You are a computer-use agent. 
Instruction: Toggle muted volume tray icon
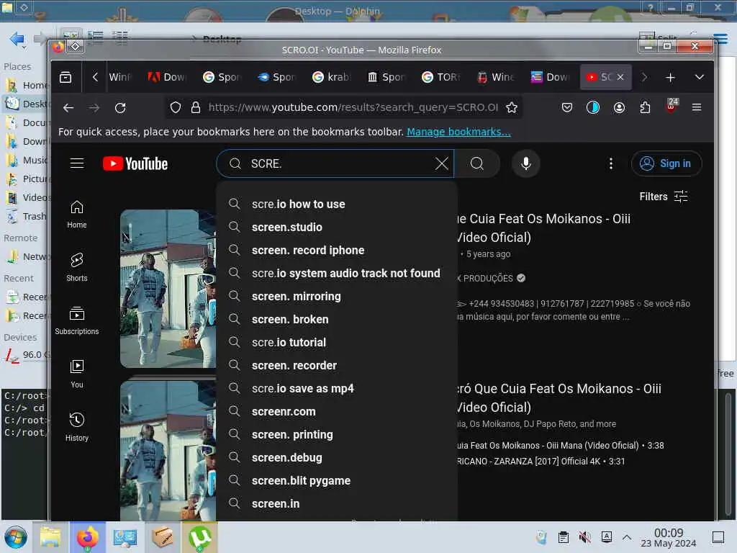[584, 537]
